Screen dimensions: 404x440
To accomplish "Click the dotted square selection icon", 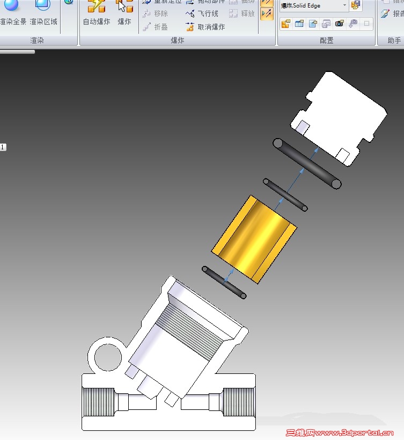I will [366, 24].
